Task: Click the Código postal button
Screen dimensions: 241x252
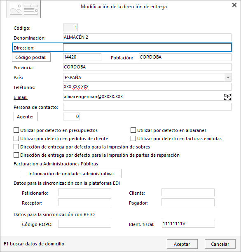Action: 31,57
